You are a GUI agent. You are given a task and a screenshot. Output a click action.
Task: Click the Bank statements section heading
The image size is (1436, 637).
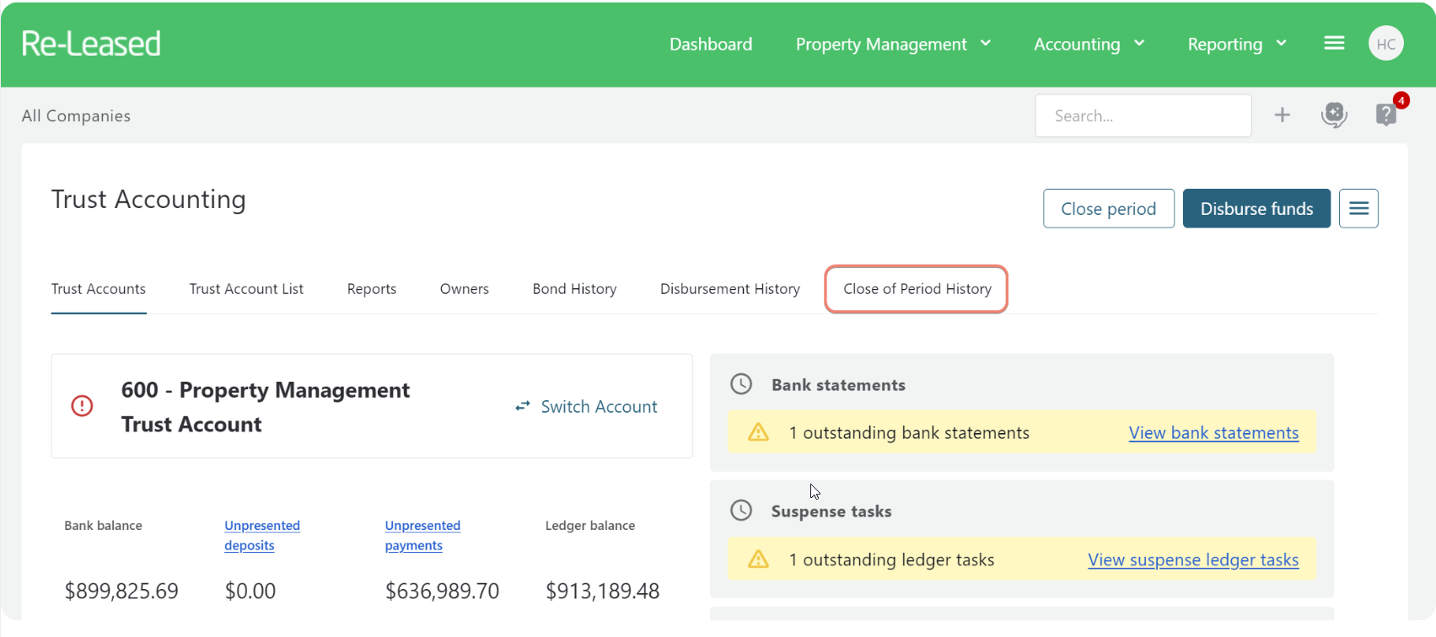838,385
